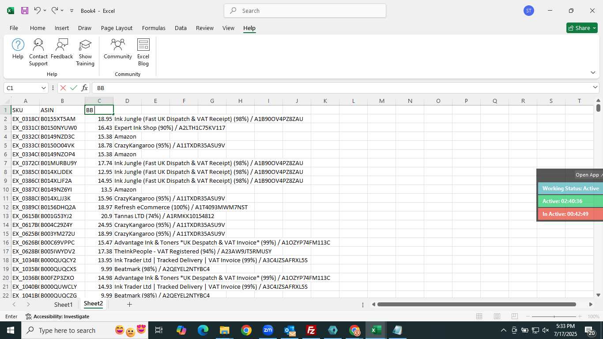Open Customize Quick Access Toolbar dropdown
The image size is (603, 339).
72,11
